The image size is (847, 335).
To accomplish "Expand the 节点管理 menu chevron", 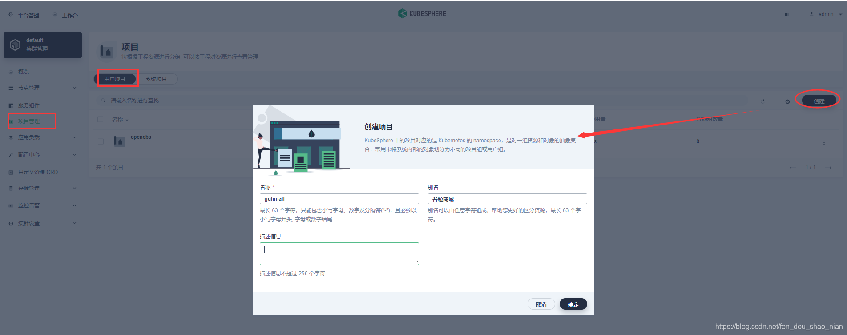I will (x=74, y=88).
